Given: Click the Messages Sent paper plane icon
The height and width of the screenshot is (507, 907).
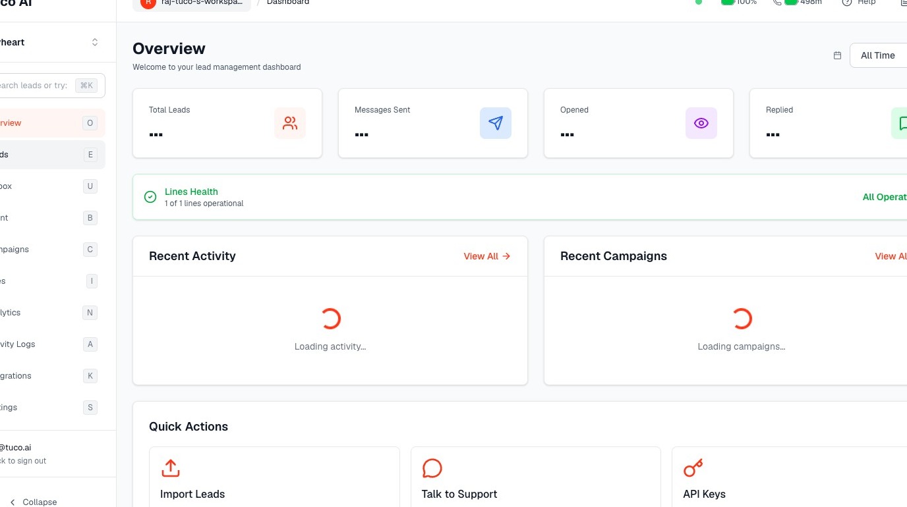Looking at the screenshot, I should (x=496, y=123).
